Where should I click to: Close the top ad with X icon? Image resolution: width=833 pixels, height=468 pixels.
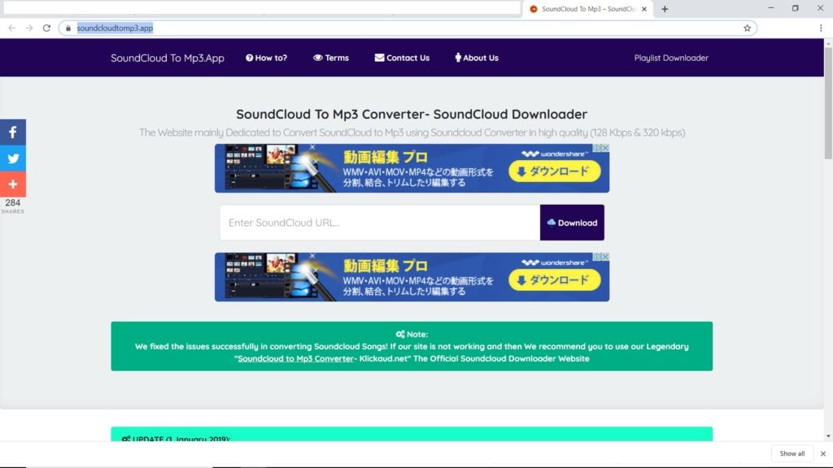605,148
